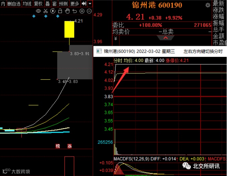Screen dimensions: 227x176
Task: Click the 锦州港 600190 stock title
Action: pyautogui.click(x=157, y=5)
